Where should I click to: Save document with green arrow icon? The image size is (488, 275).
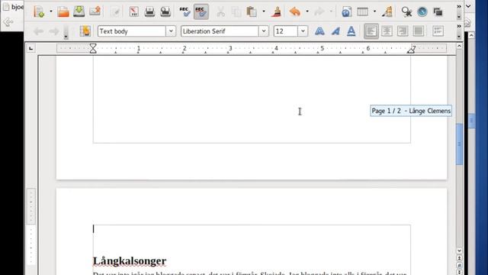pyautogui.click(x=79, y=12)
